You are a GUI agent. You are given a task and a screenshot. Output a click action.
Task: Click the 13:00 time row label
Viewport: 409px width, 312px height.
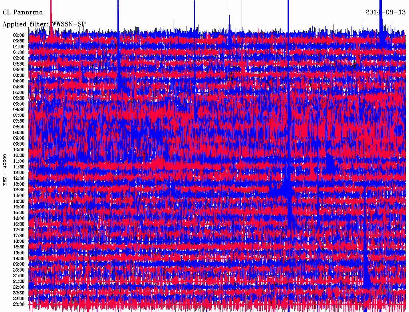[x=19, y=184]
